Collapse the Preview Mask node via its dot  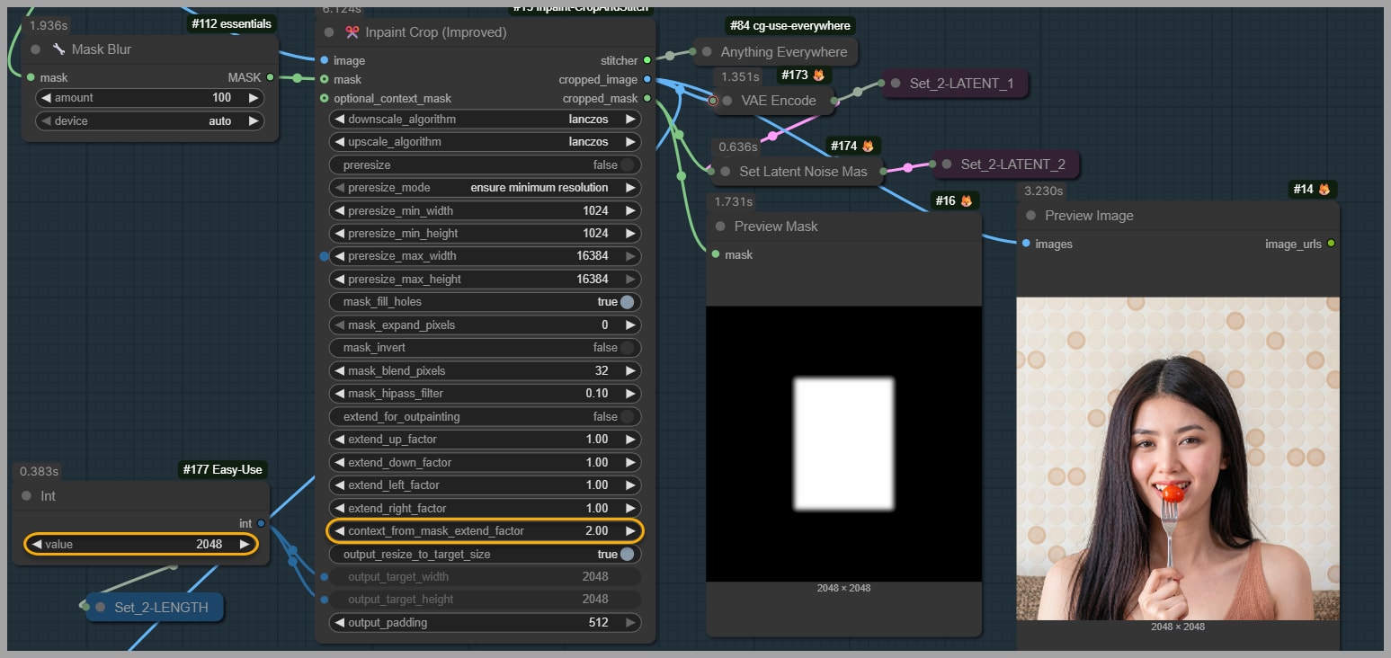coord(720,227)
